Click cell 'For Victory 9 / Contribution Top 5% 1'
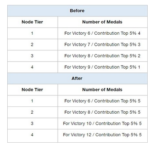This screenshot has height=145, width=158. point(103,67)
